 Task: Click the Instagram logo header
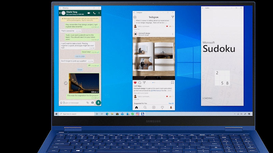(154, 17)
